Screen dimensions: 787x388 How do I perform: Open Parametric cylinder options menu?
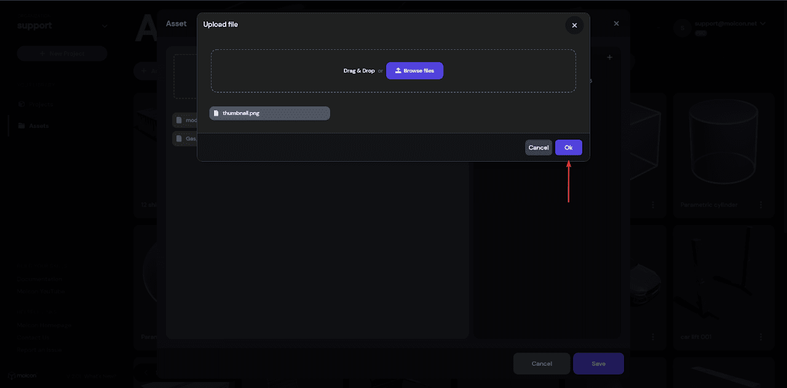pyautogui.click(x=761, y=205)
